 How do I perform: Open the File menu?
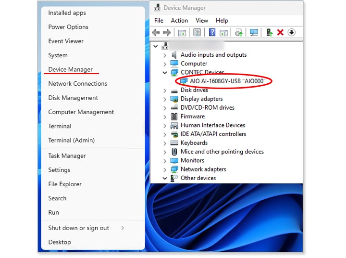(159, 20)
